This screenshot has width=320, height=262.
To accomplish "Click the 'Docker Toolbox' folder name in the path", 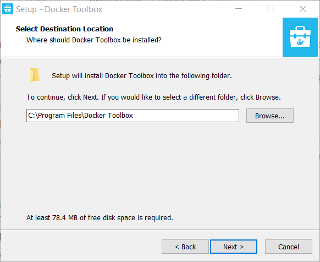I will click(x=108, y=116).
